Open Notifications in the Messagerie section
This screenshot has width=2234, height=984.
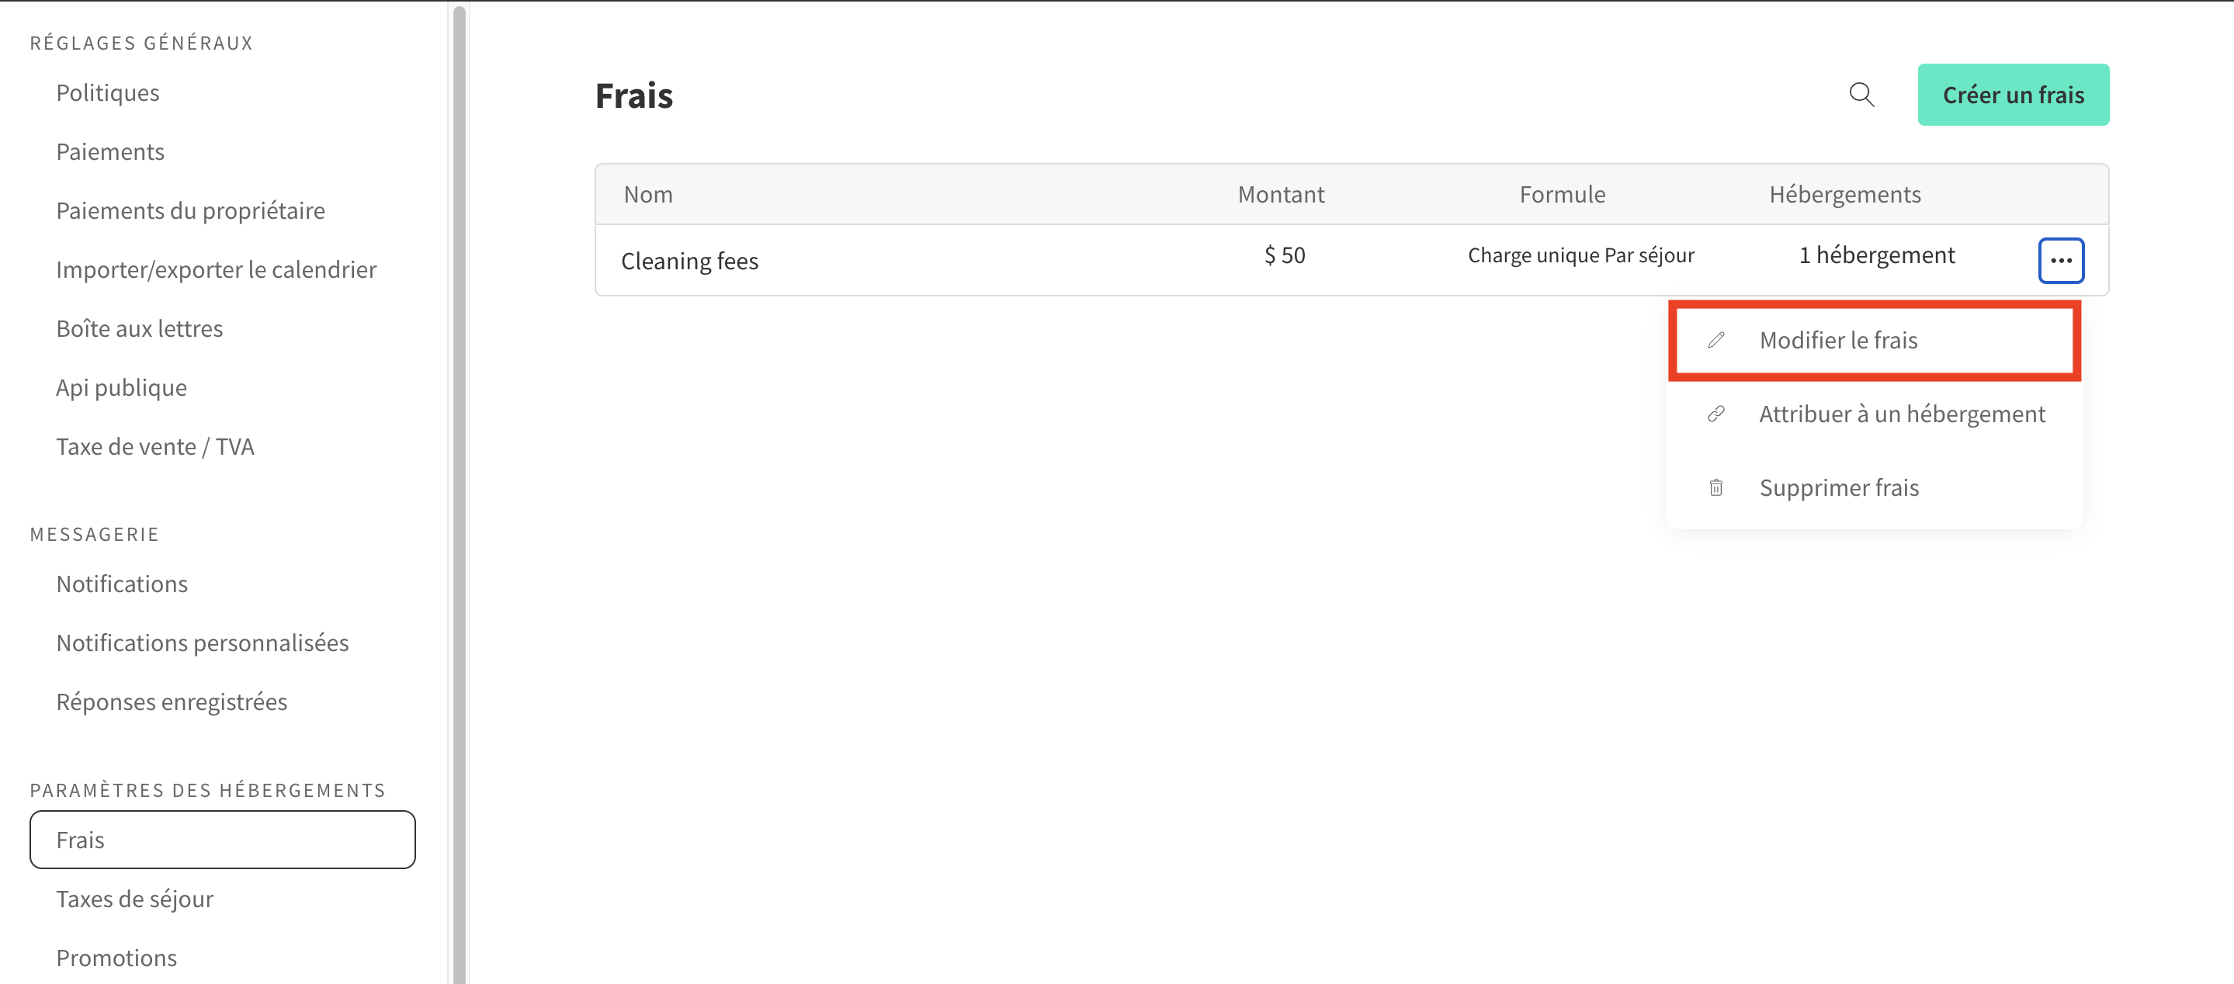tap(121, 584)
